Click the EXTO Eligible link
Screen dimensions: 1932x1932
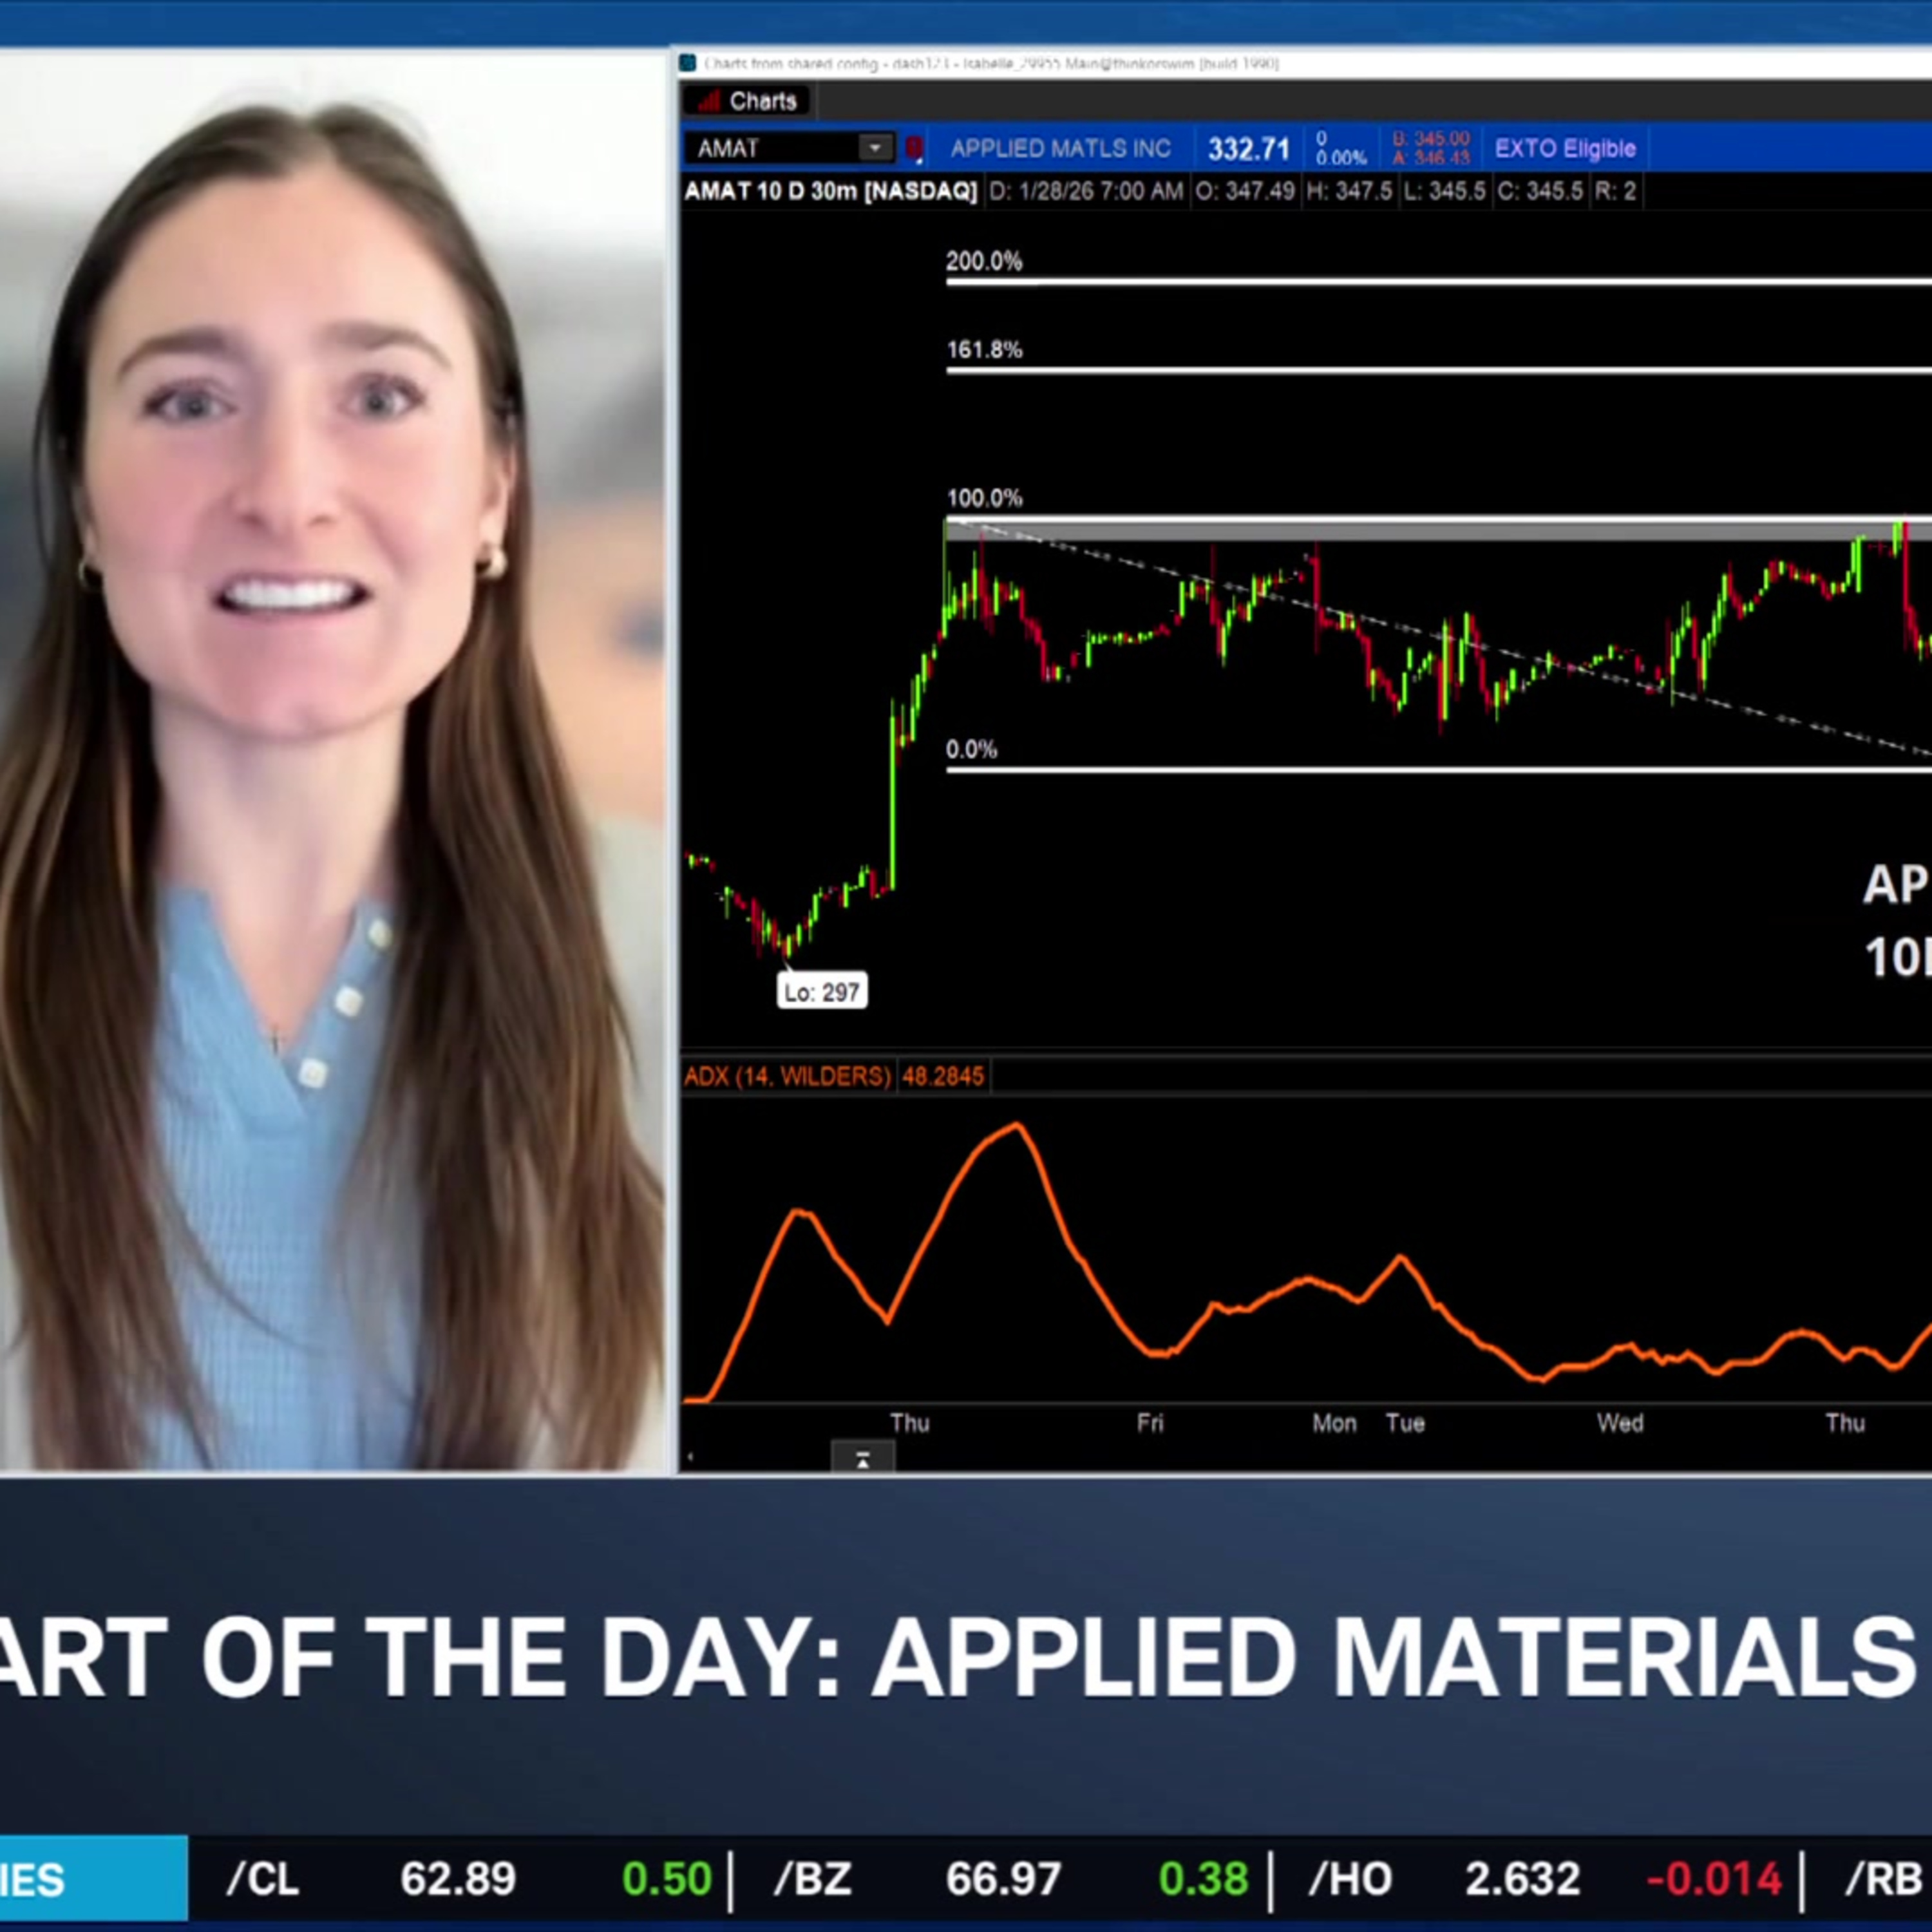[1565, 148]
